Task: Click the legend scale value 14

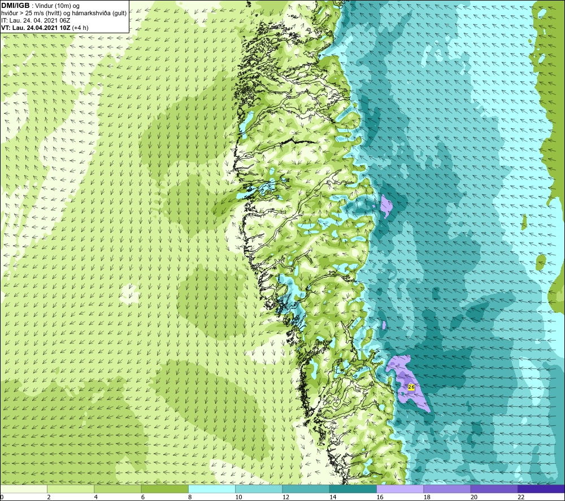Action: (x=333, y=497)
